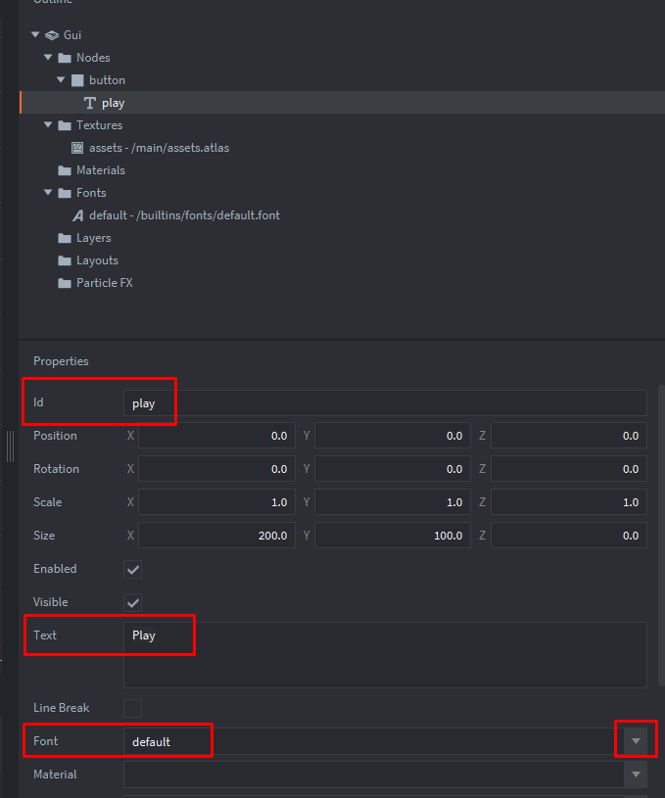Click the Id input field
Viewport: 665px width, 798px height.
point(385,403)
